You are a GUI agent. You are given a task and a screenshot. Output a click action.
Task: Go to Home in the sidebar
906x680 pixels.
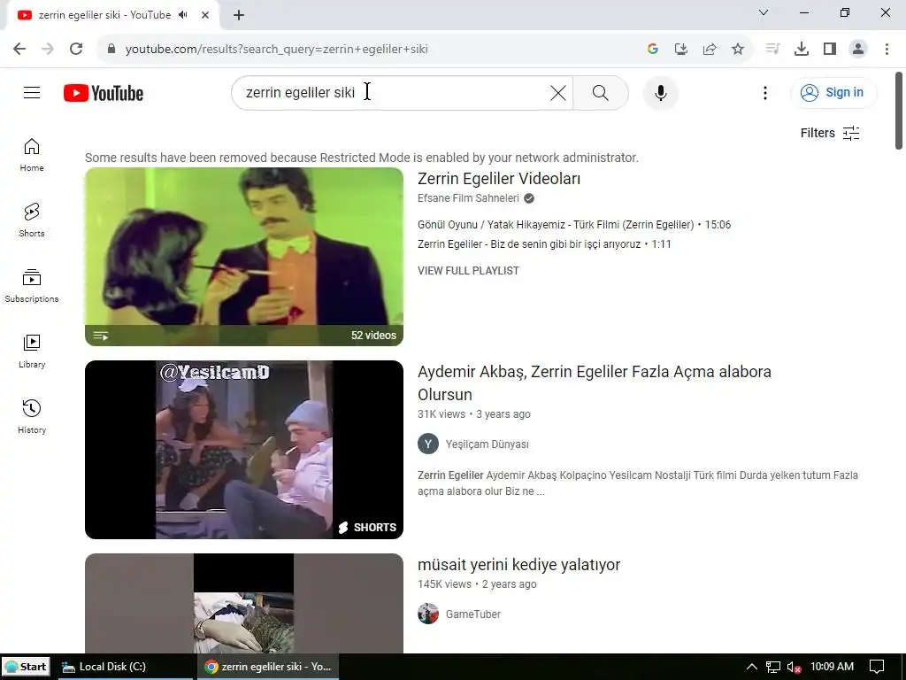click(32, 155)
